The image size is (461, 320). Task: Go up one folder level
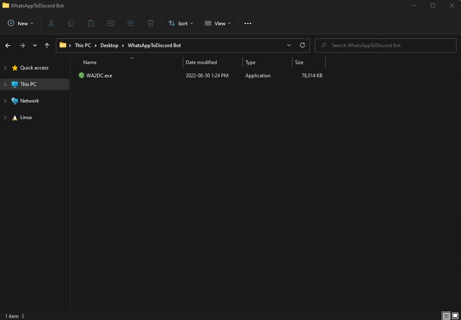47,45
